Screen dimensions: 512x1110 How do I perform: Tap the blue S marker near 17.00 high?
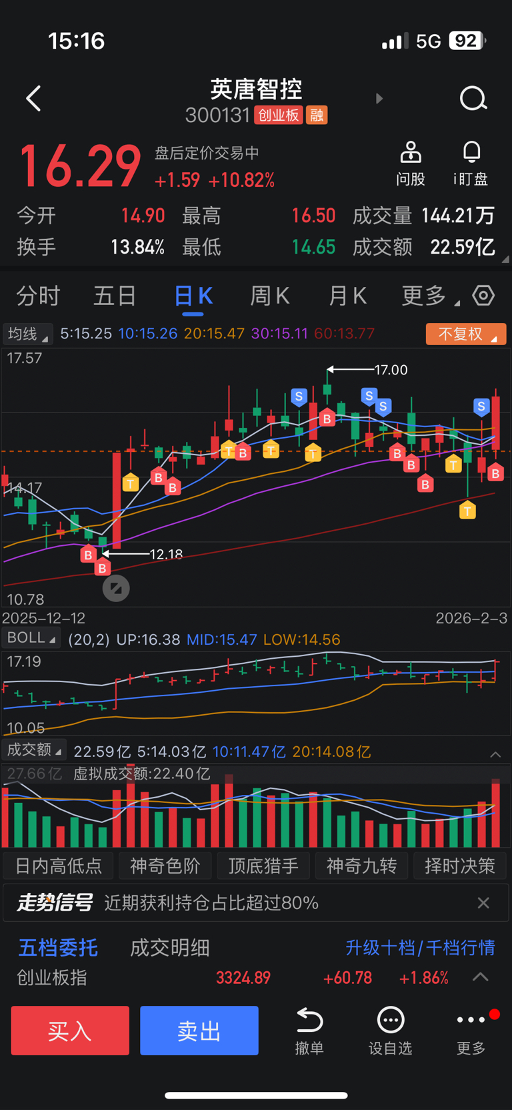coord(299,396)
